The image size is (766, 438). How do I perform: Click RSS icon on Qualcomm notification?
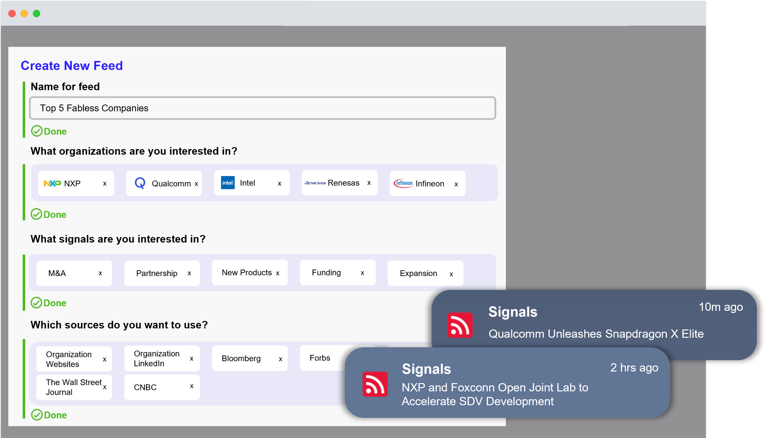click(x=460, y=325)
